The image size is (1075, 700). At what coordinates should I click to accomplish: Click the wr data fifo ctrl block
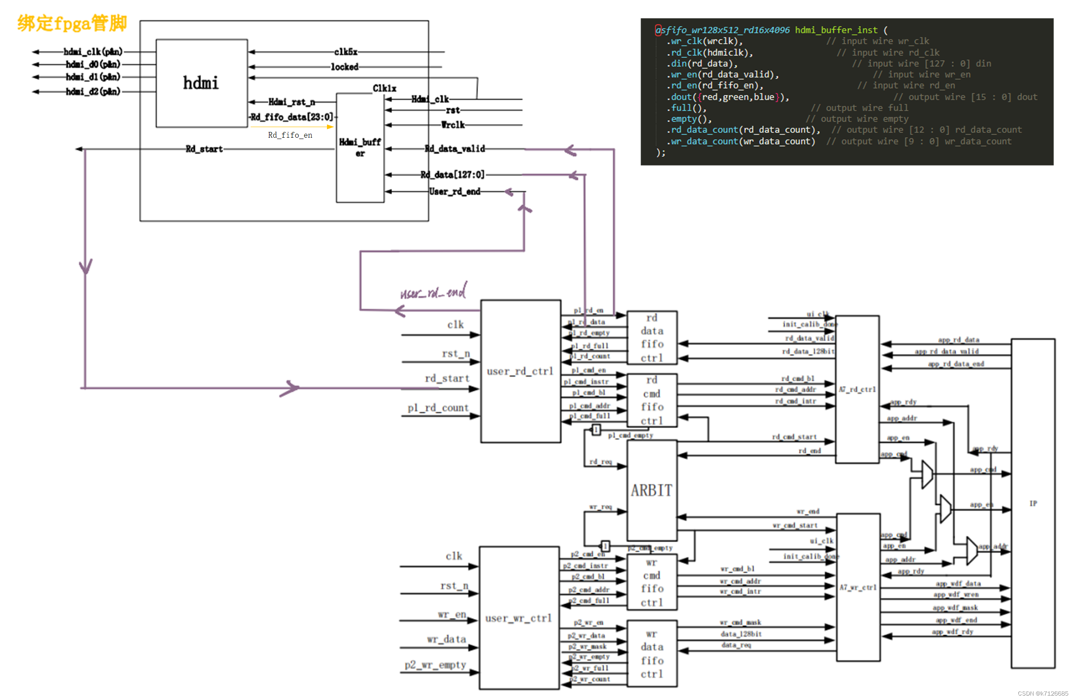tap(652, 654)
